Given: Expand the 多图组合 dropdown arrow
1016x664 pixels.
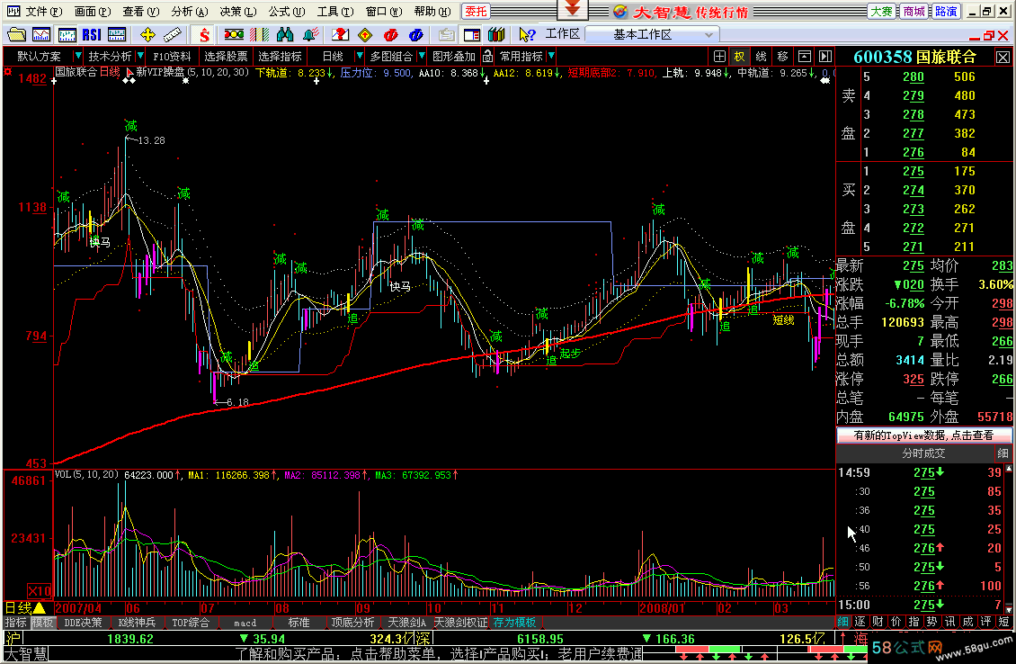Looking at the screenshot, I should (421, 57).
